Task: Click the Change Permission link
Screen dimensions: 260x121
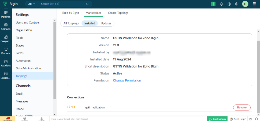Action: 127,80
